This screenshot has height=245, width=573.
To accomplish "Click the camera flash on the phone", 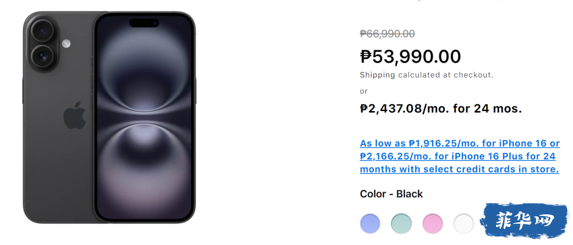I will pos(66,44).
